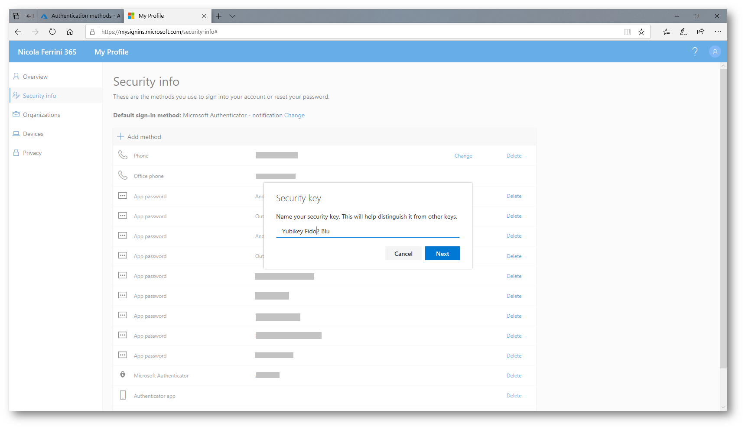Open Devices page

[x=33, y=134]
